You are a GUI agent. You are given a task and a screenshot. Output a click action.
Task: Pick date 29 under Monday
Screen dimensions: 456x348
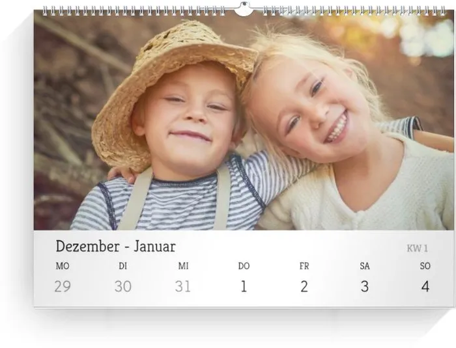click(63, 286)
